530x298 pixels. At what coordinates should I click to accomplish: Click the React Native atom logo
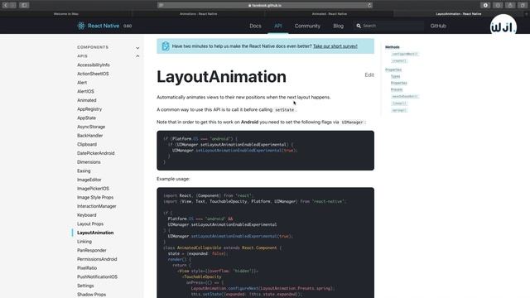(81, 26)
